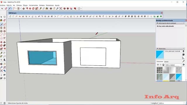Screen dimensions: 187x105
Task: Open the shape tool dropdown arrow
Action: click(20, 8)
